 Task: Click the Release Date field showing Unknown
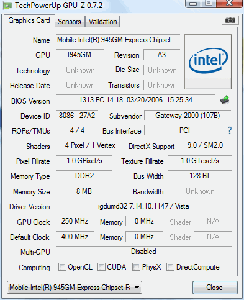(79, 85)
